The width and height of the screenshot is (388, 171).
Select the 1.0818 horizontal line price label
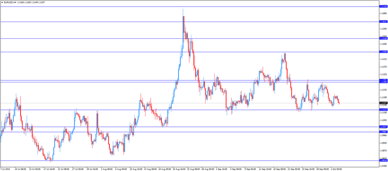383,161
